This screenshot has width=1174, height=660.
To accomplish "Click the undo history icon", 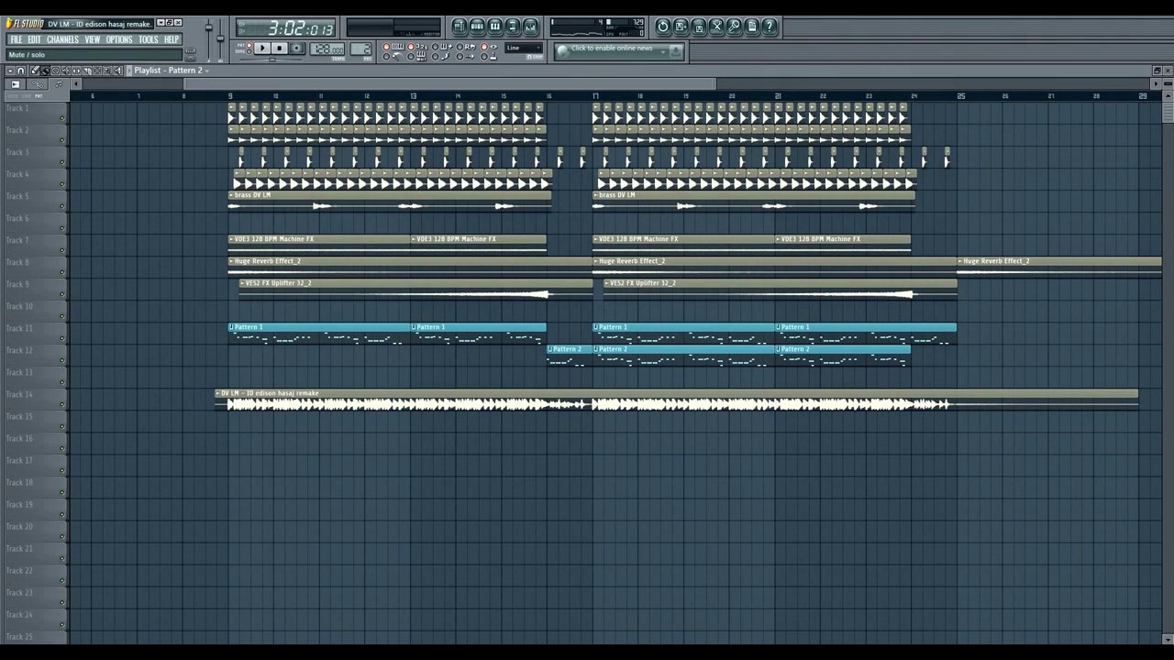I will [663, 27].
